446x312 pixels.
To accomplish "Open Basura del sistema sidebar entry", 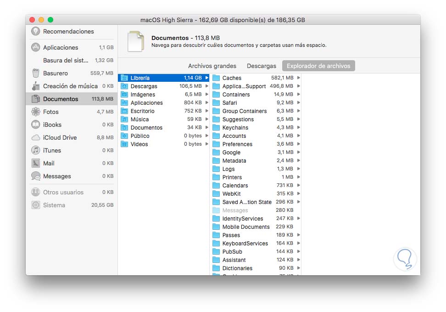I will tap(72, 60).
